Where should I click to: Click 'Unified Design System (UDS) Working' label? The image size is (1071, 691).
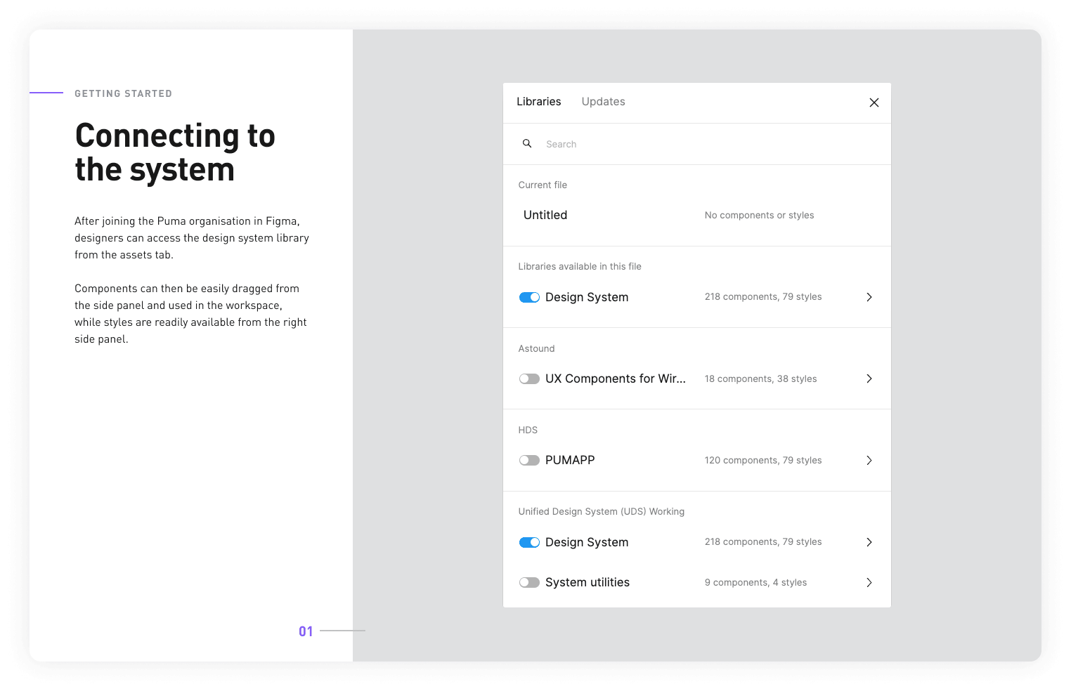pos(602,511)
